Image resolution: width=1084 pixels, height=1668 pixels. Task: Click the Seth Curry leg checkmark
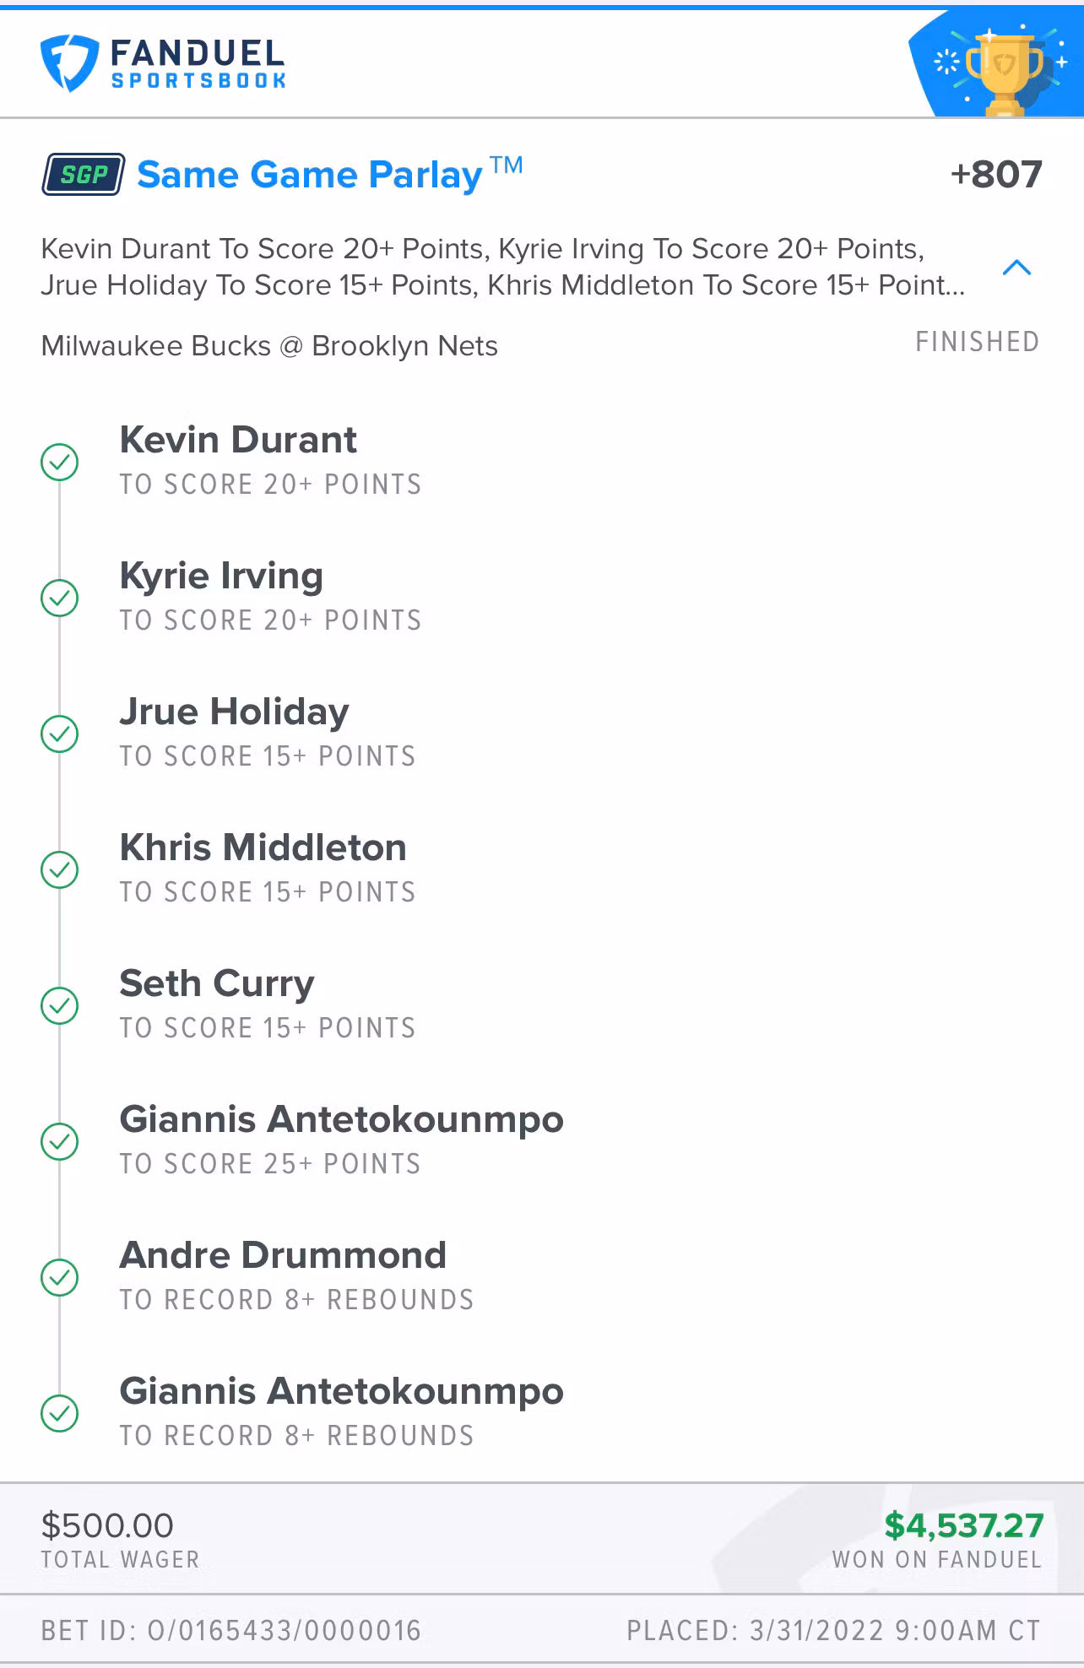point(60,1005)
